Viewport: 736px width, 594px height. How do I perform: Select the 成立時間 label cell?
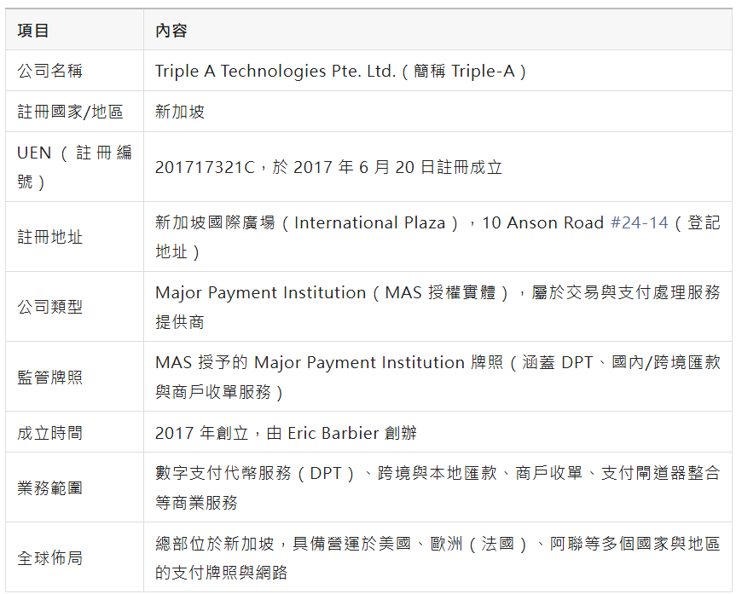tap(50, 433)
